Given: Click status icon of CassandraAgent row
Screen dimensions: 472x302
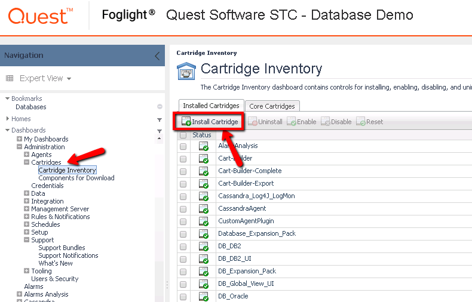Looking at the screenshot, I should coord(204,209).
